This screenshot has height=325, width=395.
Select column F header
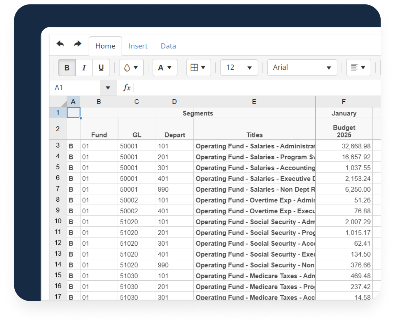[x=344, y=102]
